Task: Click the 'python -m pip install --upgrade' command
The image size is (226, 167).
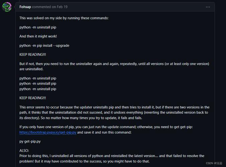Action: 44,45
